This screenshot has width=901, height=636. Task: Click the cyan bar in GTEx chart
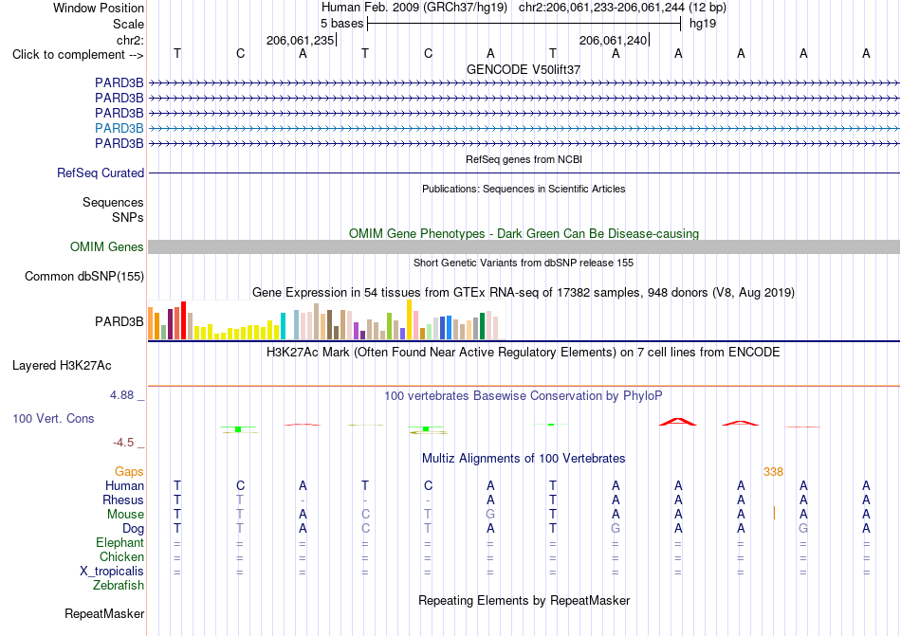click(283, 326)
